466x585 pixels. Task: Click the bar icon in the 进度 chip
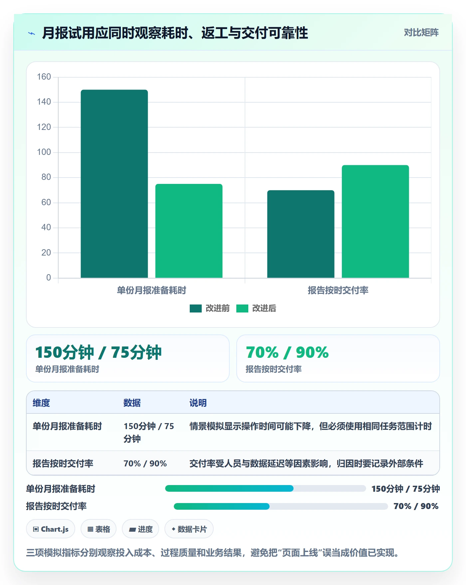[x=132, y=530]
